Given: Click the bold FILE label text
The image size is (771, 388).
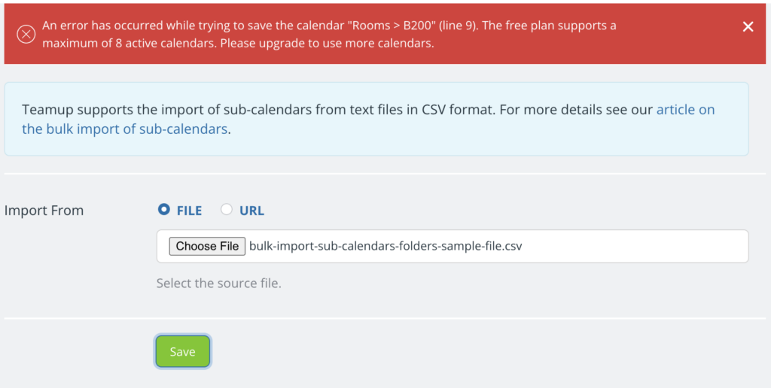Looking at the screenshot, I should click(189, 211).
